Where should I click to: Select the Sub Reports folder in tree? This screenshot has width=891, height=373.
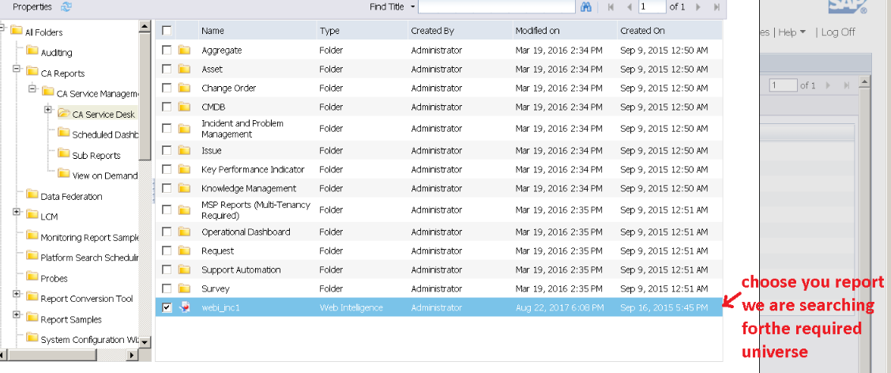(x=96, y=156)
